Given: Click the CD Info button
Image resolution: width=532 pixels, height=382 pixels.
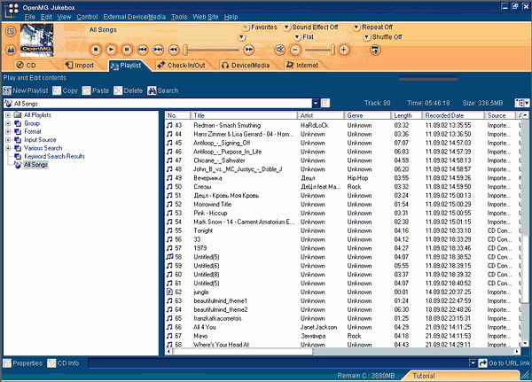Looking at the screenshot, I should click(64, 363).
